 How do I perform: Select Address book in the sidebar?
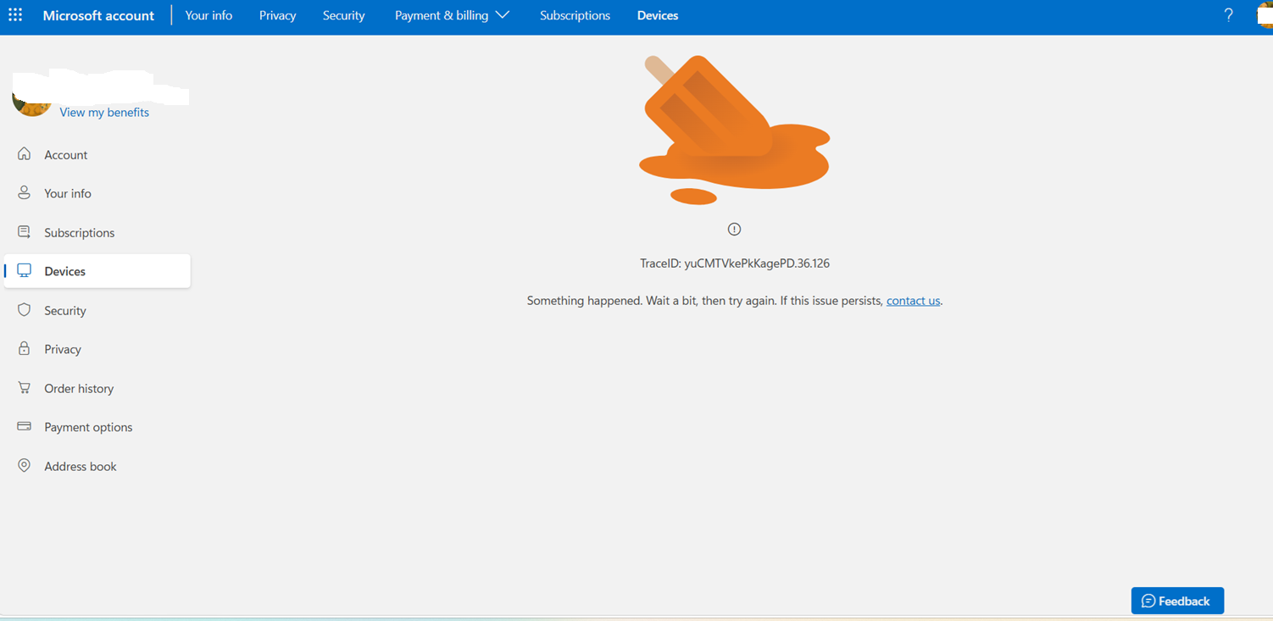[97, 466]
